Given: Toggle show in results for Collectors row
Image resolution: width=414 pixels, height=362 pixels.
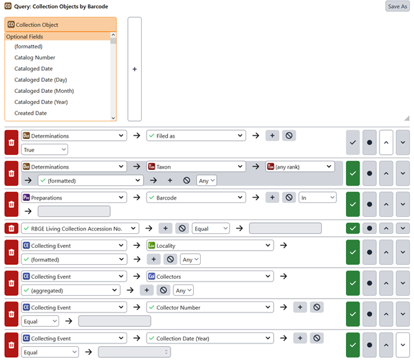Looking at the screenshot, I should 353,284.
